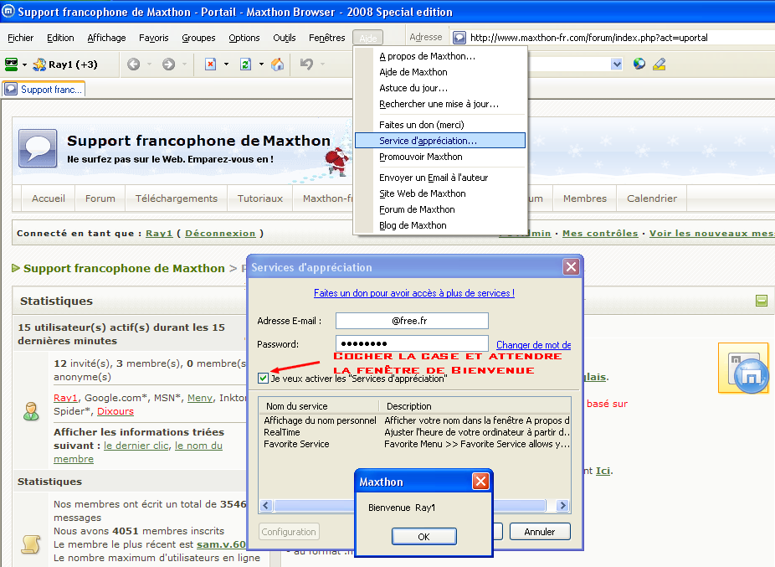Viewport: 775px width, 567px height.
Task: Click the services list scroll left arrow
Action: point(266,505)
